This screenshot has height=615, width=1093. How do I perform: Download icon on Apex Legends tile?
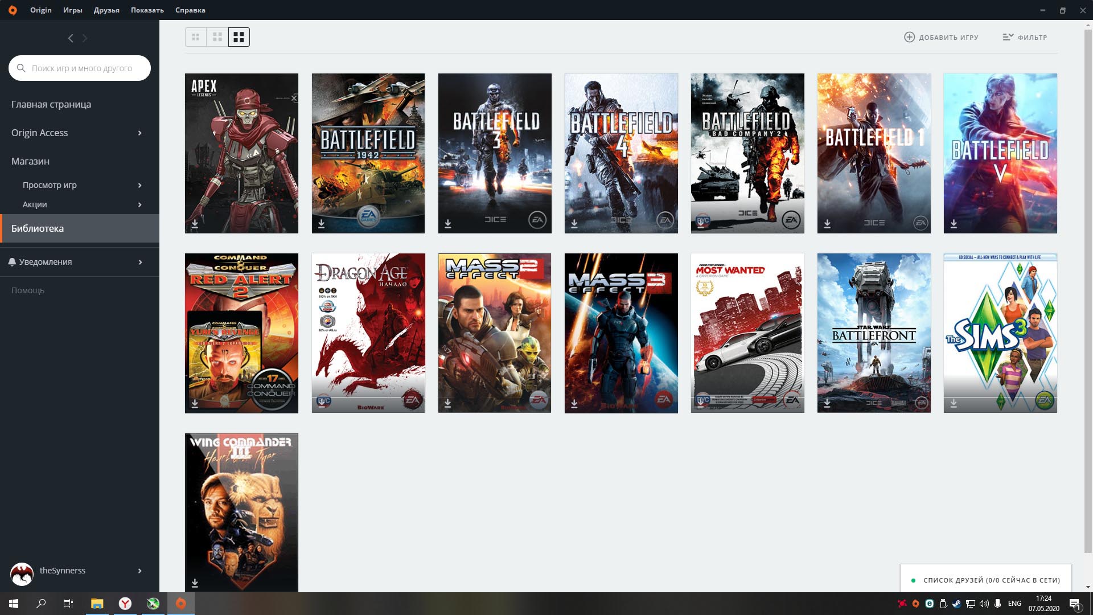[195, 224]
